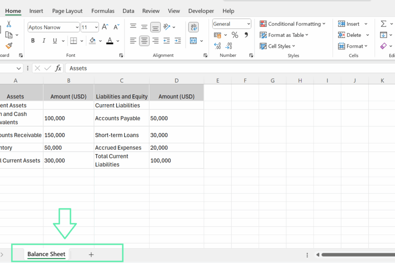This screenshot has width=395, height=263.
Task: Open the number format dropdown
Action: [x=248, y=24]
